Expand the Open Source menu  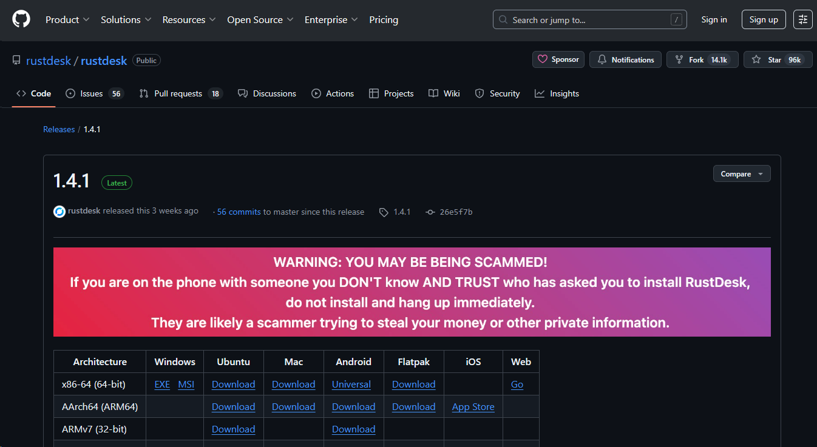260,19
